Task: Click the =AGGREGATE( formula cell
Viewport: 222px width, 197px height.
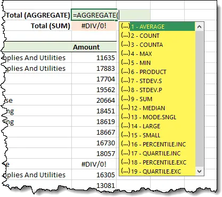Action: pos(94,15)
